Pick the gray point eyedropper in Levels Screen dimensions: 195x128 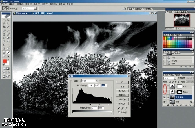(122, 107)
